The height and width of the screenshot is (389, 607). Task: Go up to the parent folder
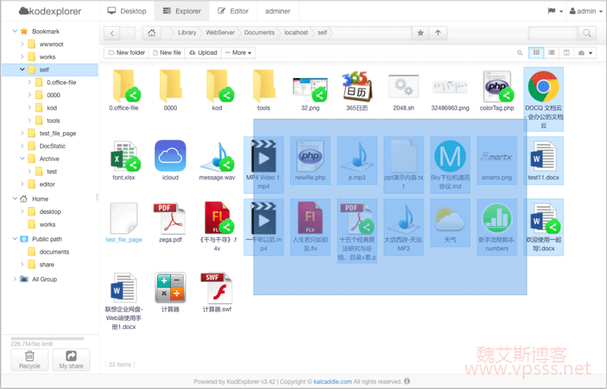[438, 33]
